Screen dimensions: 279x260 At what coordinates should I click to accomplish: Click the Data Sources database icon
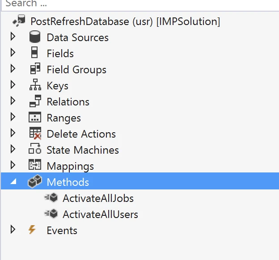pos(35,38)
